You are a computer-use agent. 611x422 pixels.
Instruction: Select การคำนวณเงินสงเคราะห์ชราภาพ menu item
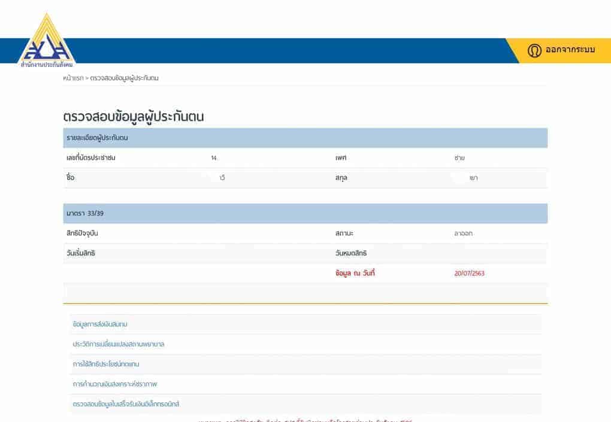118,384
